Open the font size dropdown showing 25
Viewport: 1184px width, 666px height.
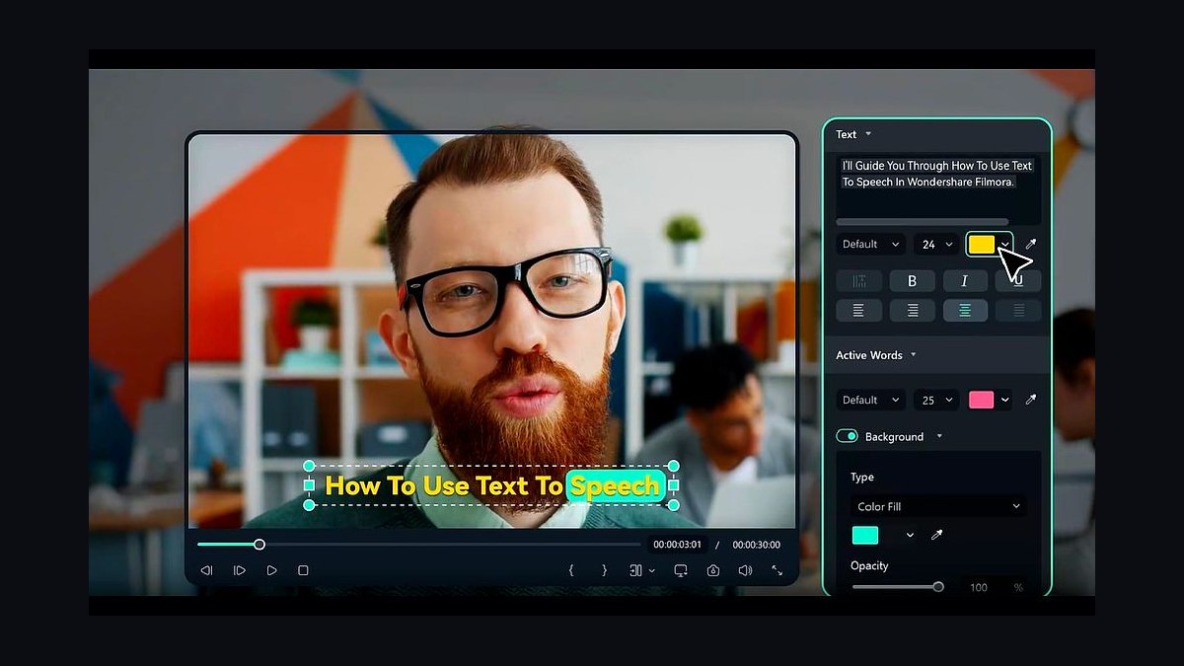click(936, 400)
